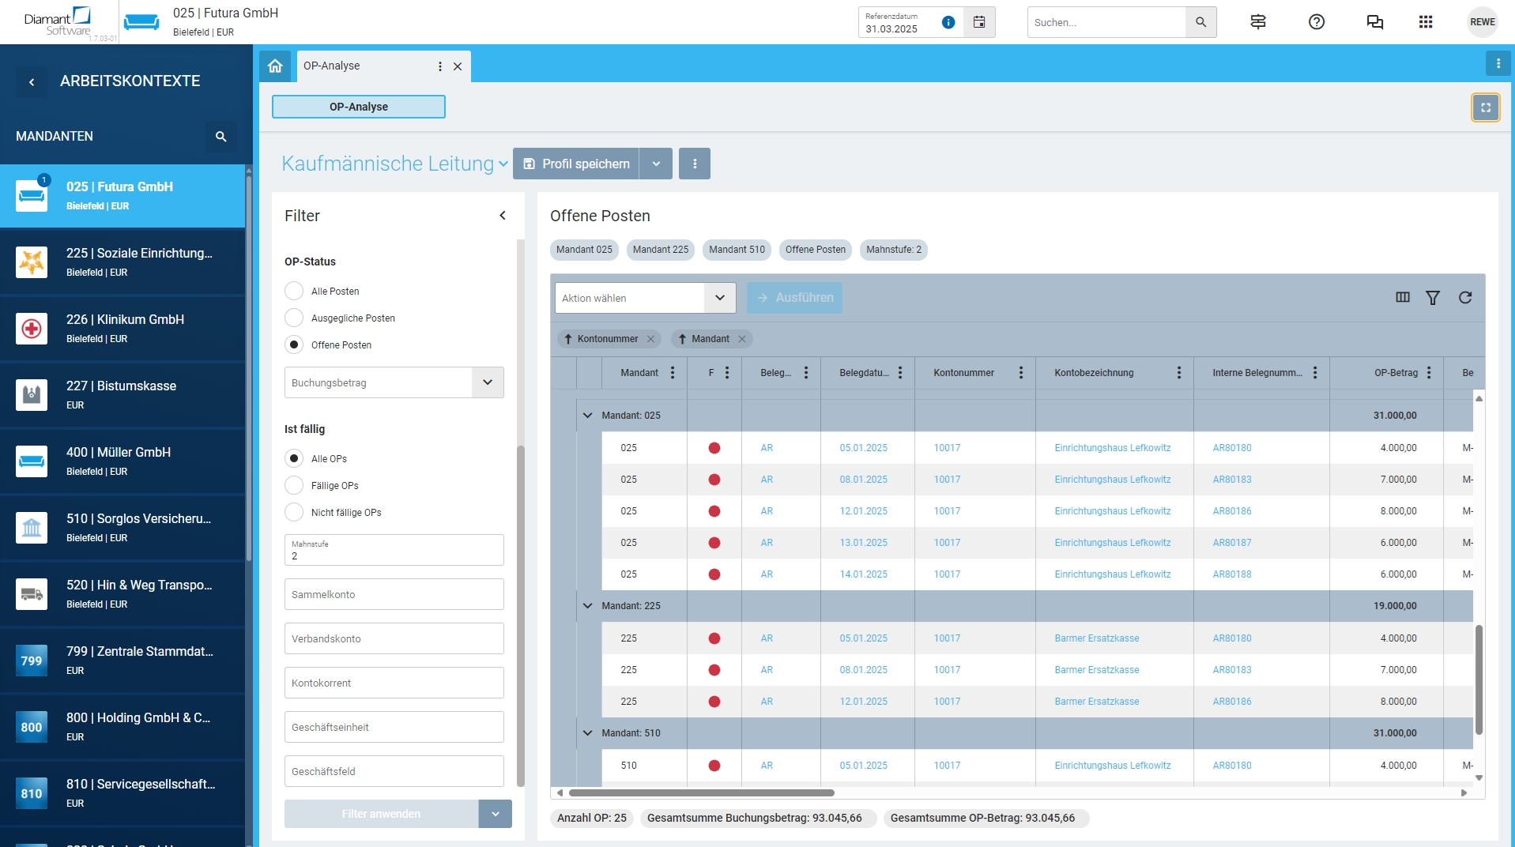
Task: Refresh the Offene Posten table
Action: [1464, 298]
